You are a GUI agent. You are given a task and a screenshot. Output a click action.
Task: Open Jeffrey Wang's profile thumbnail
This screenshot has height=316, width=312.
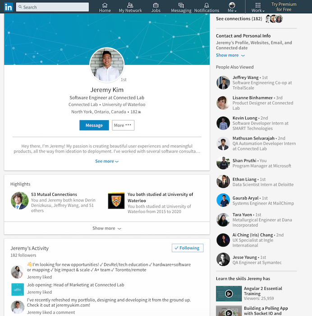pyautogui.click(x=223, y=83)
